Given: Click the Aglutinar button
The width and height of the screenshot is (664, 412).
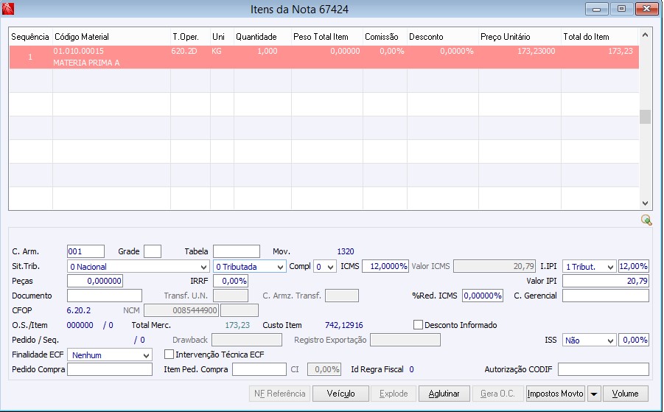Looking at the screenshot, I should tap(444, 394).
